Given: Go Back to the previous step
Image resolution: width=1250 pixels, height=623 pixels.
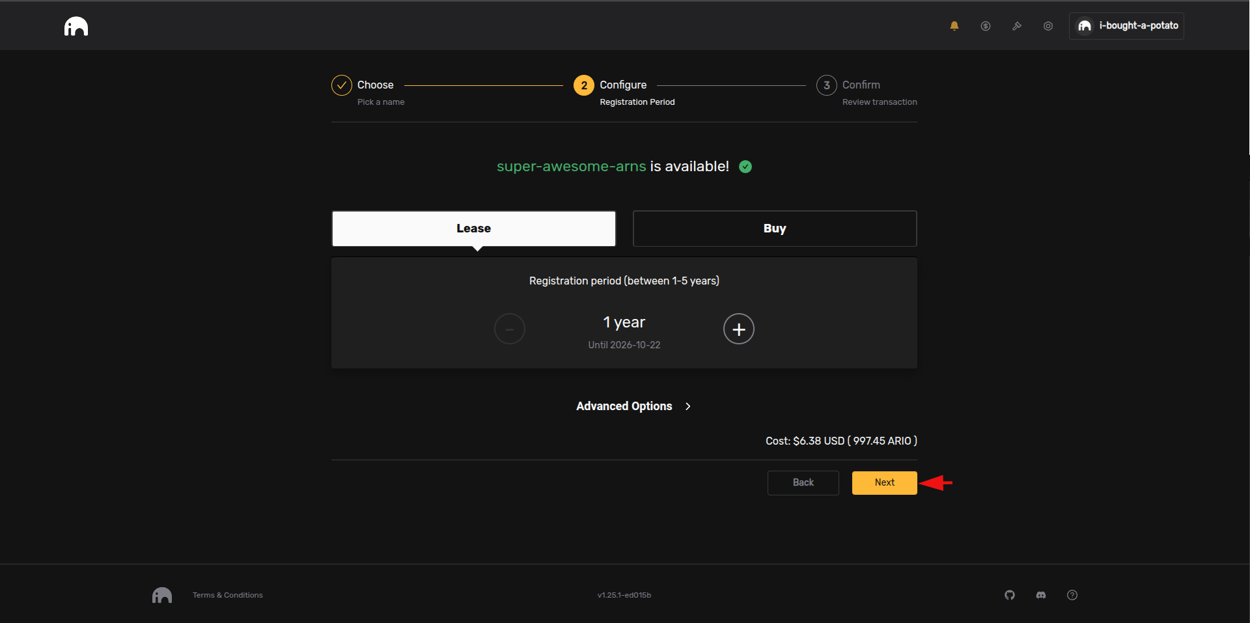Looking at the screenshot, I should tap(803, 482).
